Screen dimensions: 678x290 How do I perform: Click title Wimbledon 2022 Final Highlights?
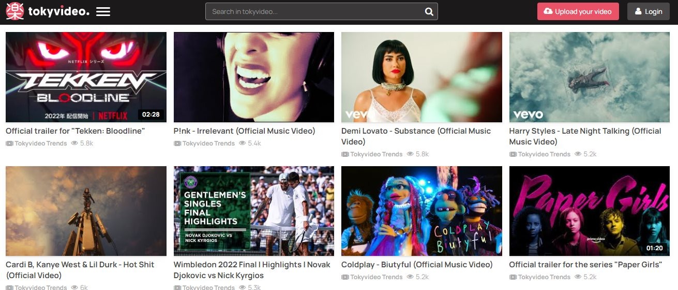pyautogui.click(x=252, y=270)
